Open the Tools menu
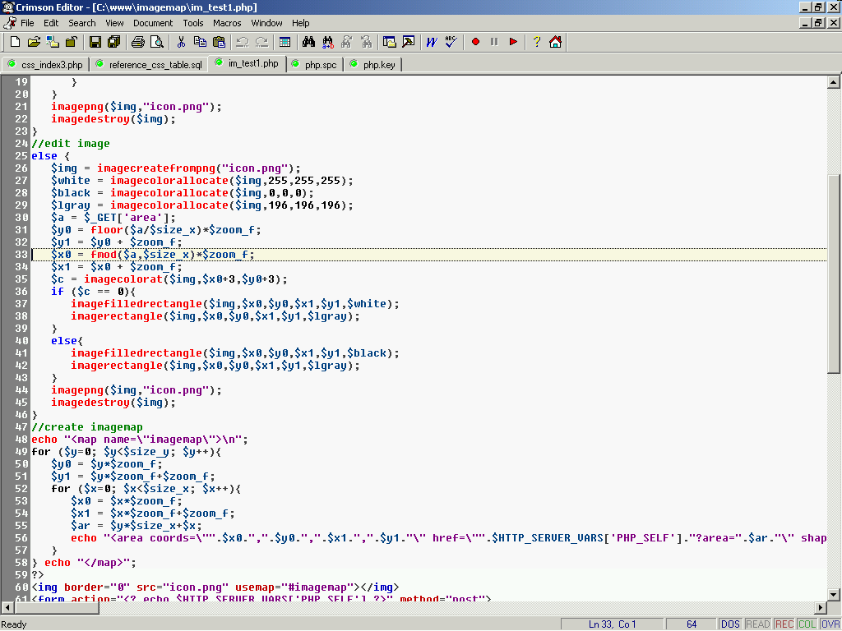The image size is (842, 631). click(193, 23)
